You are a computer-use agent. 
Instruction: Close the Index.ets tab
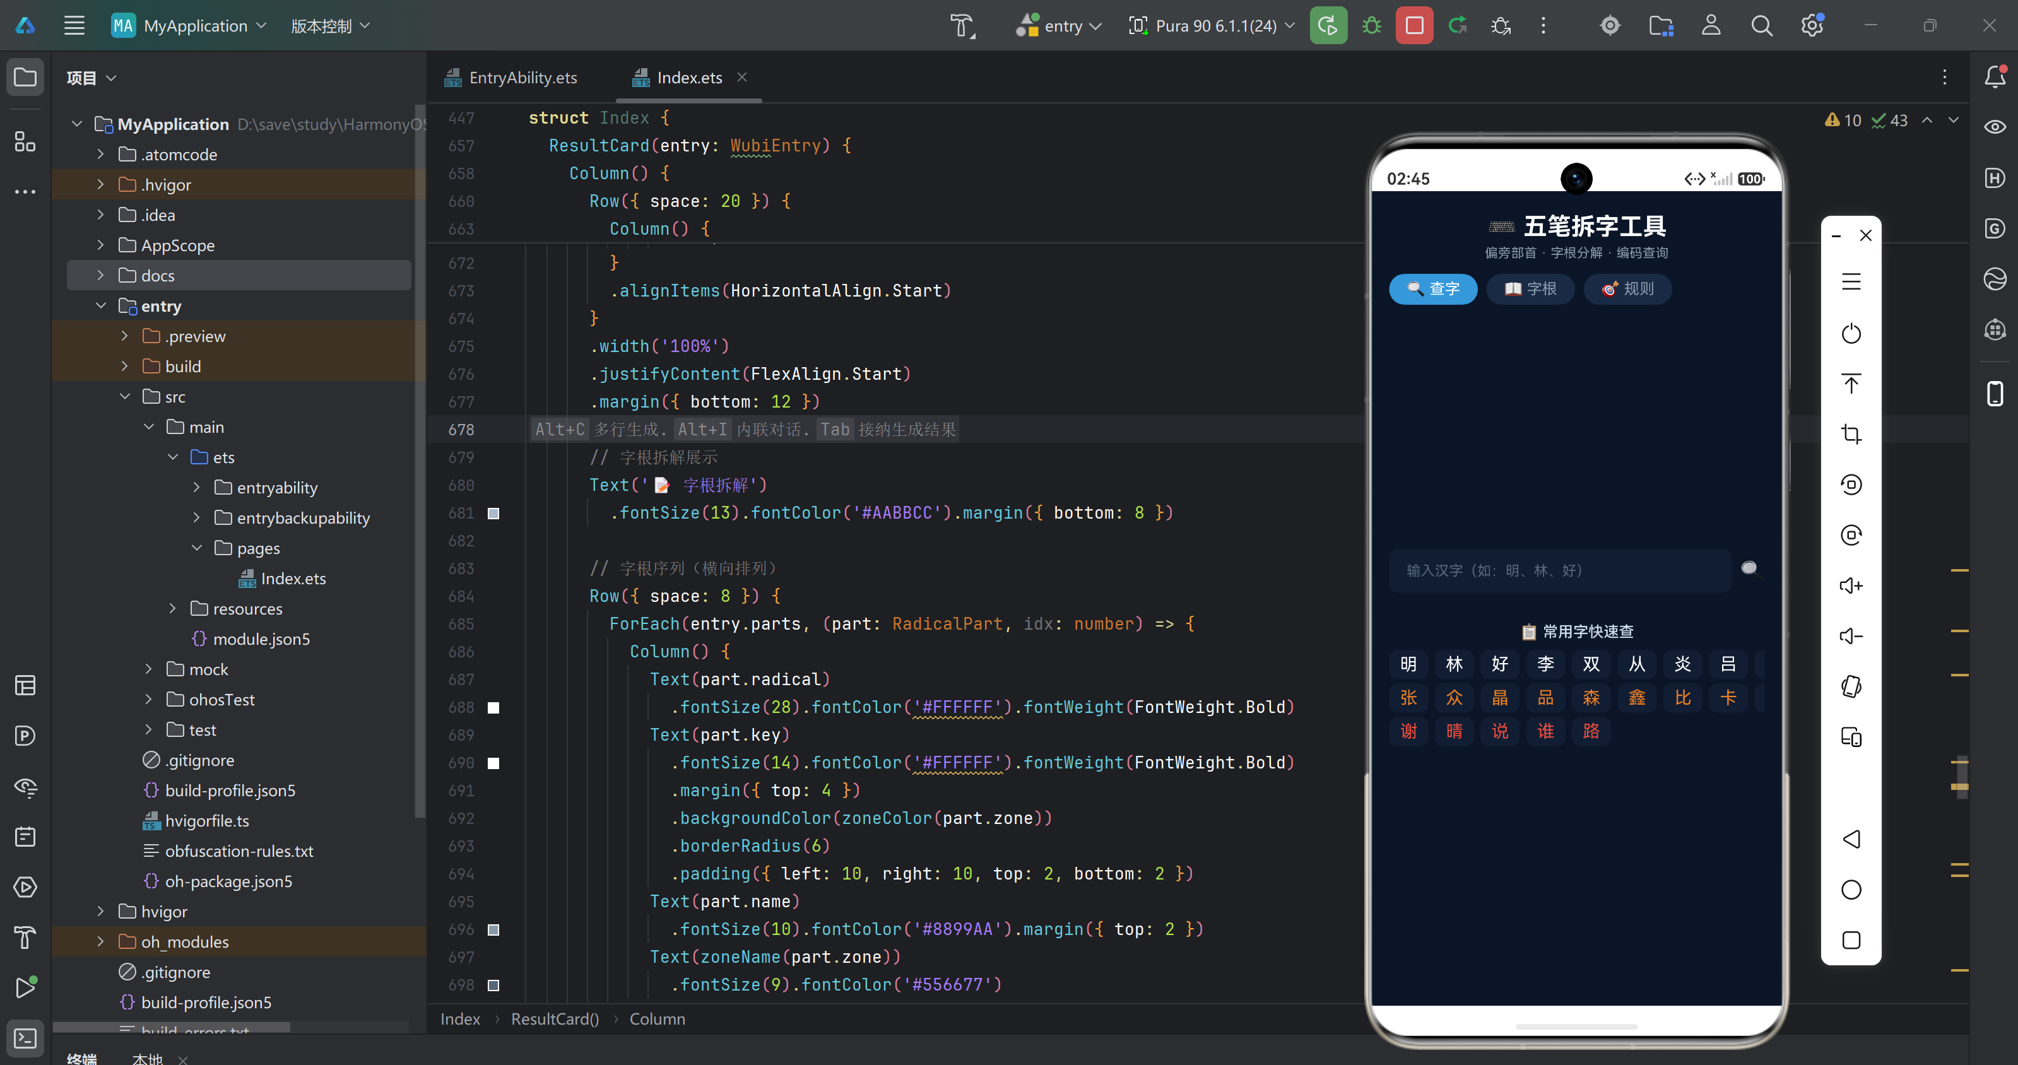[x=742, y=77]
